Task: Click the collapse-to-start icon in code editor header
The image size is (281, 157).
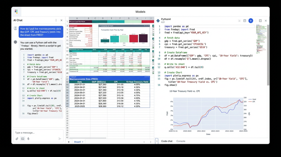Action: 239,21
